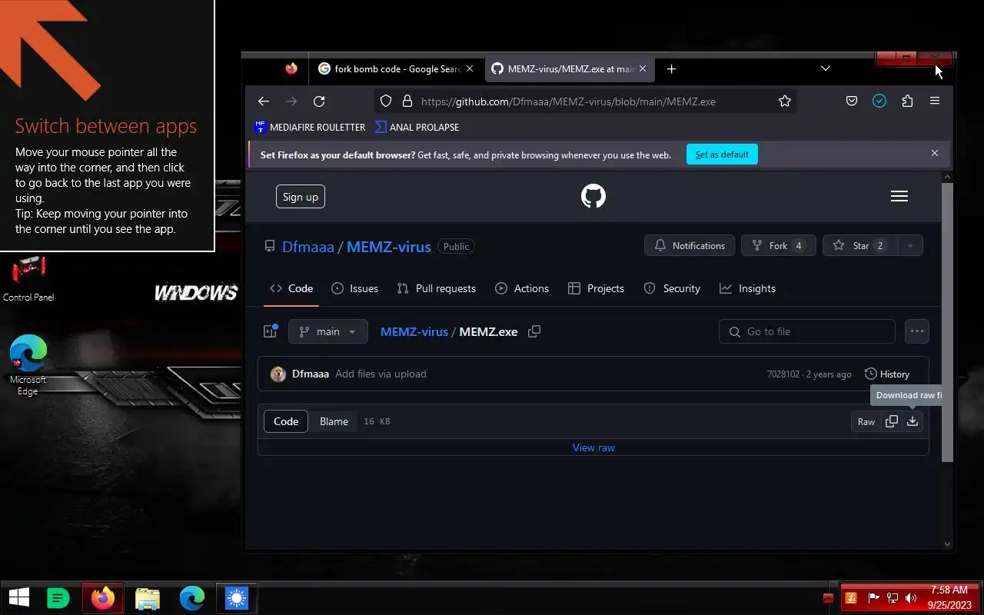This screenshot has height=615, width=984.
Task: Open the Firefox hamburger application menu
Action: coord(935,101)
